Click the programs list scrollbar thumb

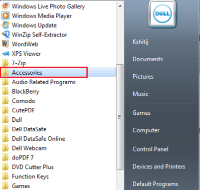click(119, 117)
